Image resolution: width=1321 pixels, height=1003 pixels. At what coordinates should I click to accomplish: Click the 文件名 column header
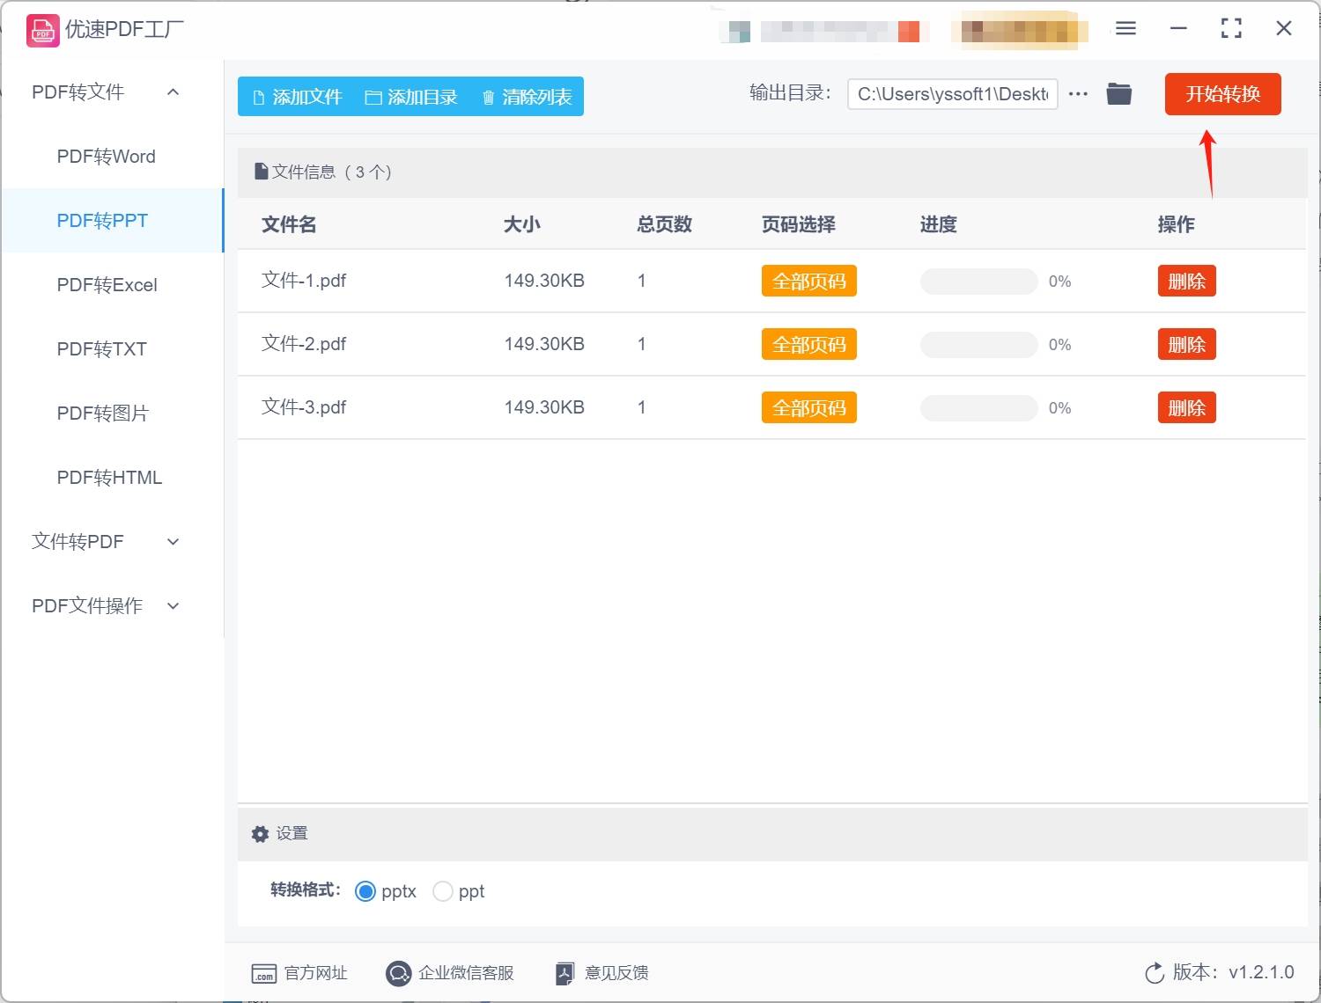click(x=289, y=224)
